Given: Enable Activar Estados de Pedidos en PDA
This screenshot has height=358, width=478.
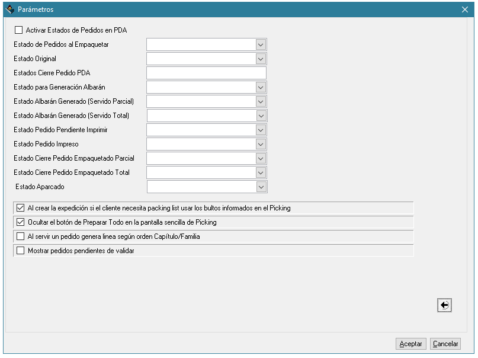Looking at the screenshot, I should point(18,30).
